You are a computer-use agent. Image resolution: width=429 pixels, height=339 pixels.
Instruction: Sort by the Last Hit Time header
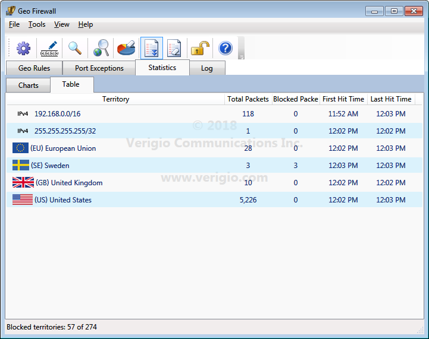coord(391,99)
